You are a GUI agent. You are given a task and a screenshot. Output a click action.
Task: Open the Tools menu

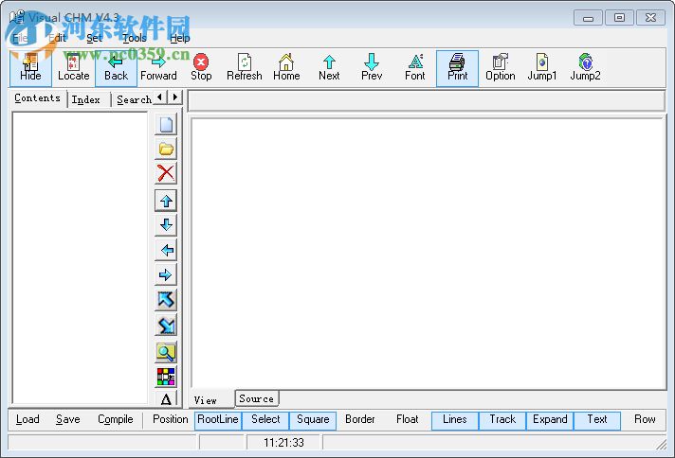pyautogui.click(x=135, y=38)
